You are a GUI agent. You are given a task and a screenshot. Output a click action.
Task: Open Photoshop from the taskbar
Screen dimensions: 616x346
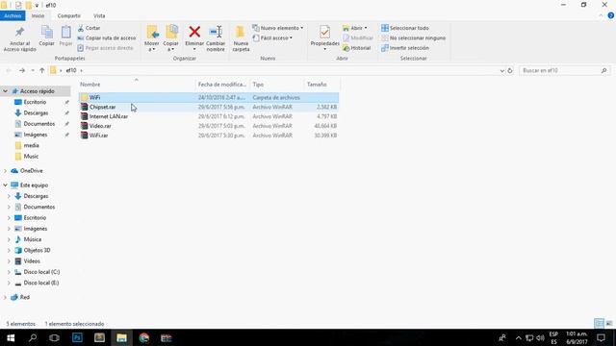coord(77,337)
